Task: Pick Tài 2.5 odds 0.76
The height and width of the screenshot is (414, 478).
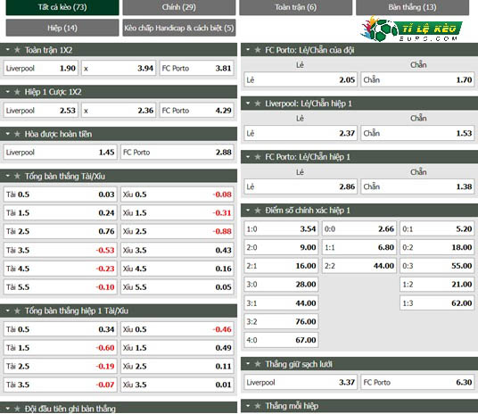Action: tap(60, 231)
